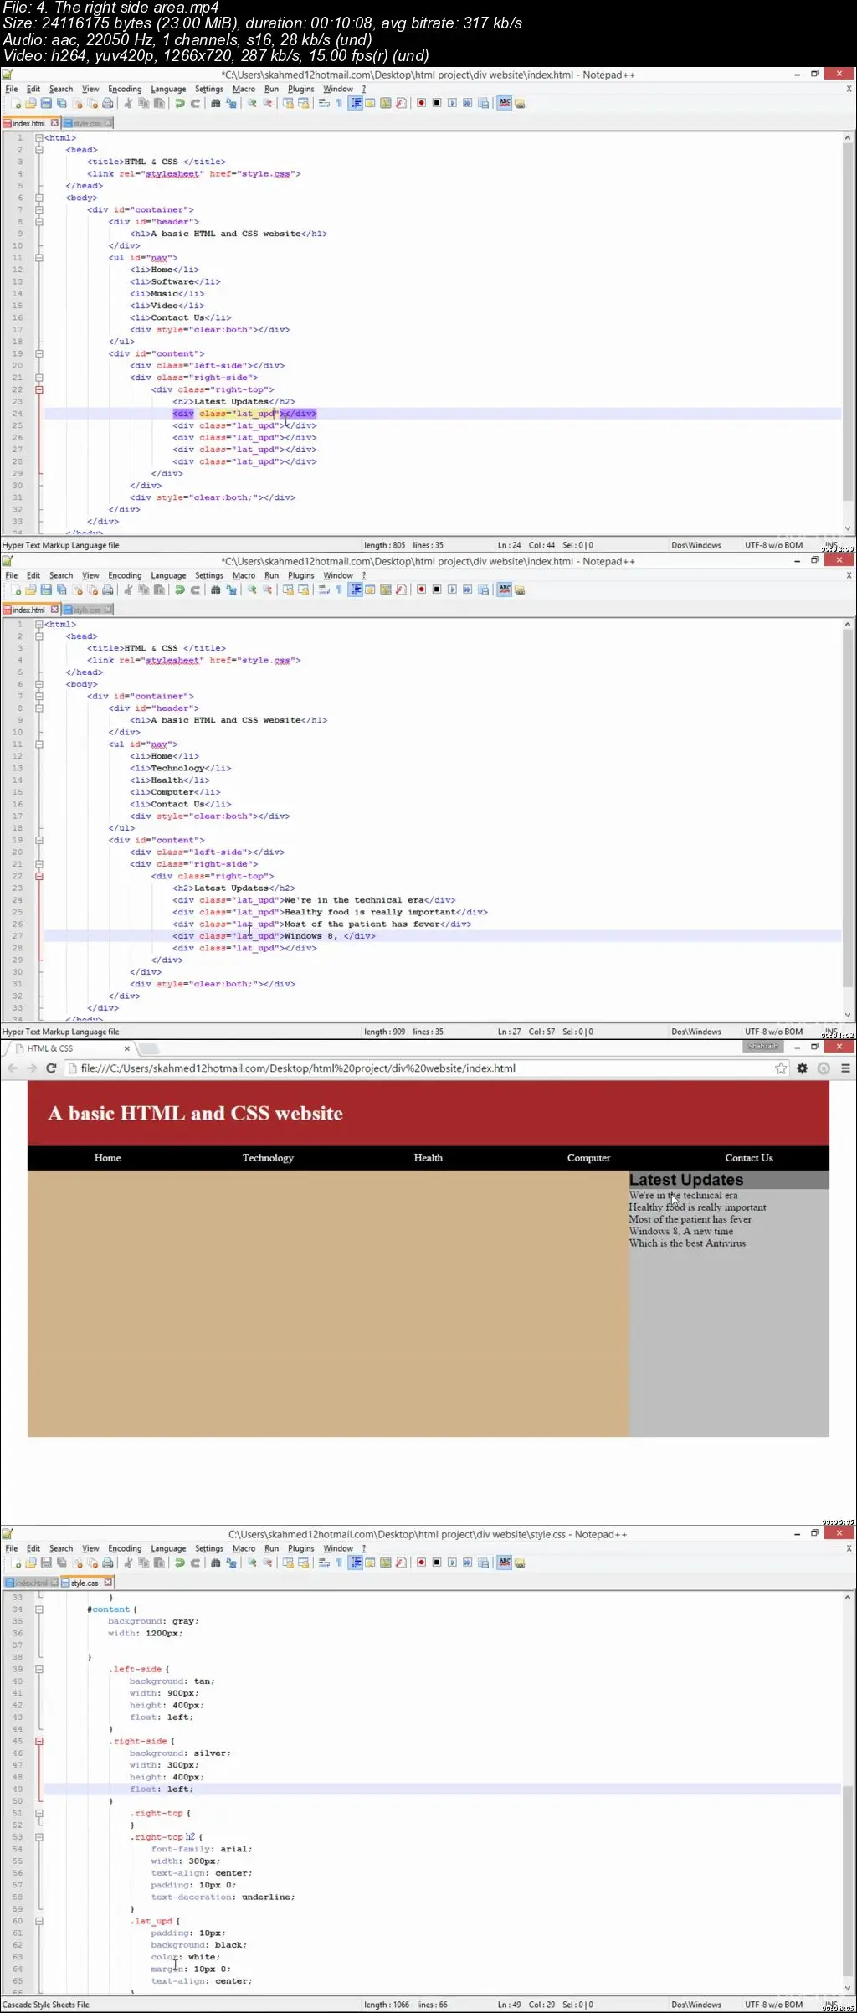
Task: Switch to index.html tab in style.css Notepad++ window
Action: point(31,1583)
